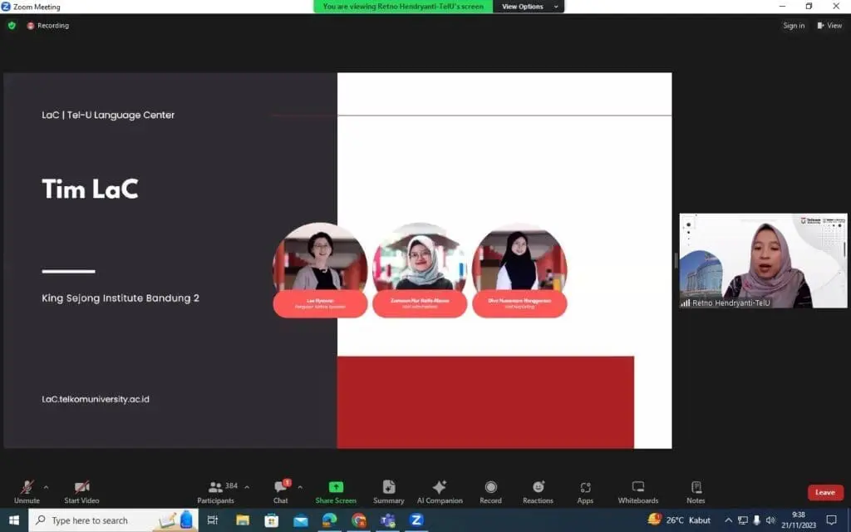Start Video with the camera toggle
This screenshot has width=851, height=532.
pos(81,487)
